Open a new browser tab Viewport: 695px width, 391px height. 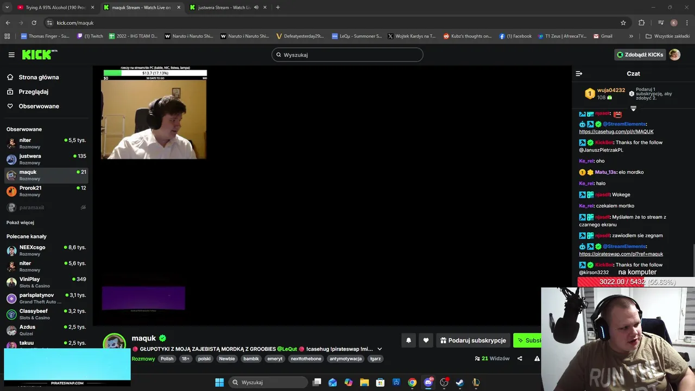277,8
